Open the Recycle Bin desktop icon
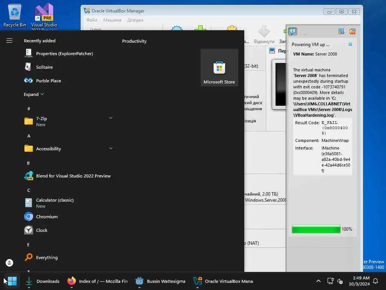386x290 pixels. pyautogui.click(x=15, y=15)
